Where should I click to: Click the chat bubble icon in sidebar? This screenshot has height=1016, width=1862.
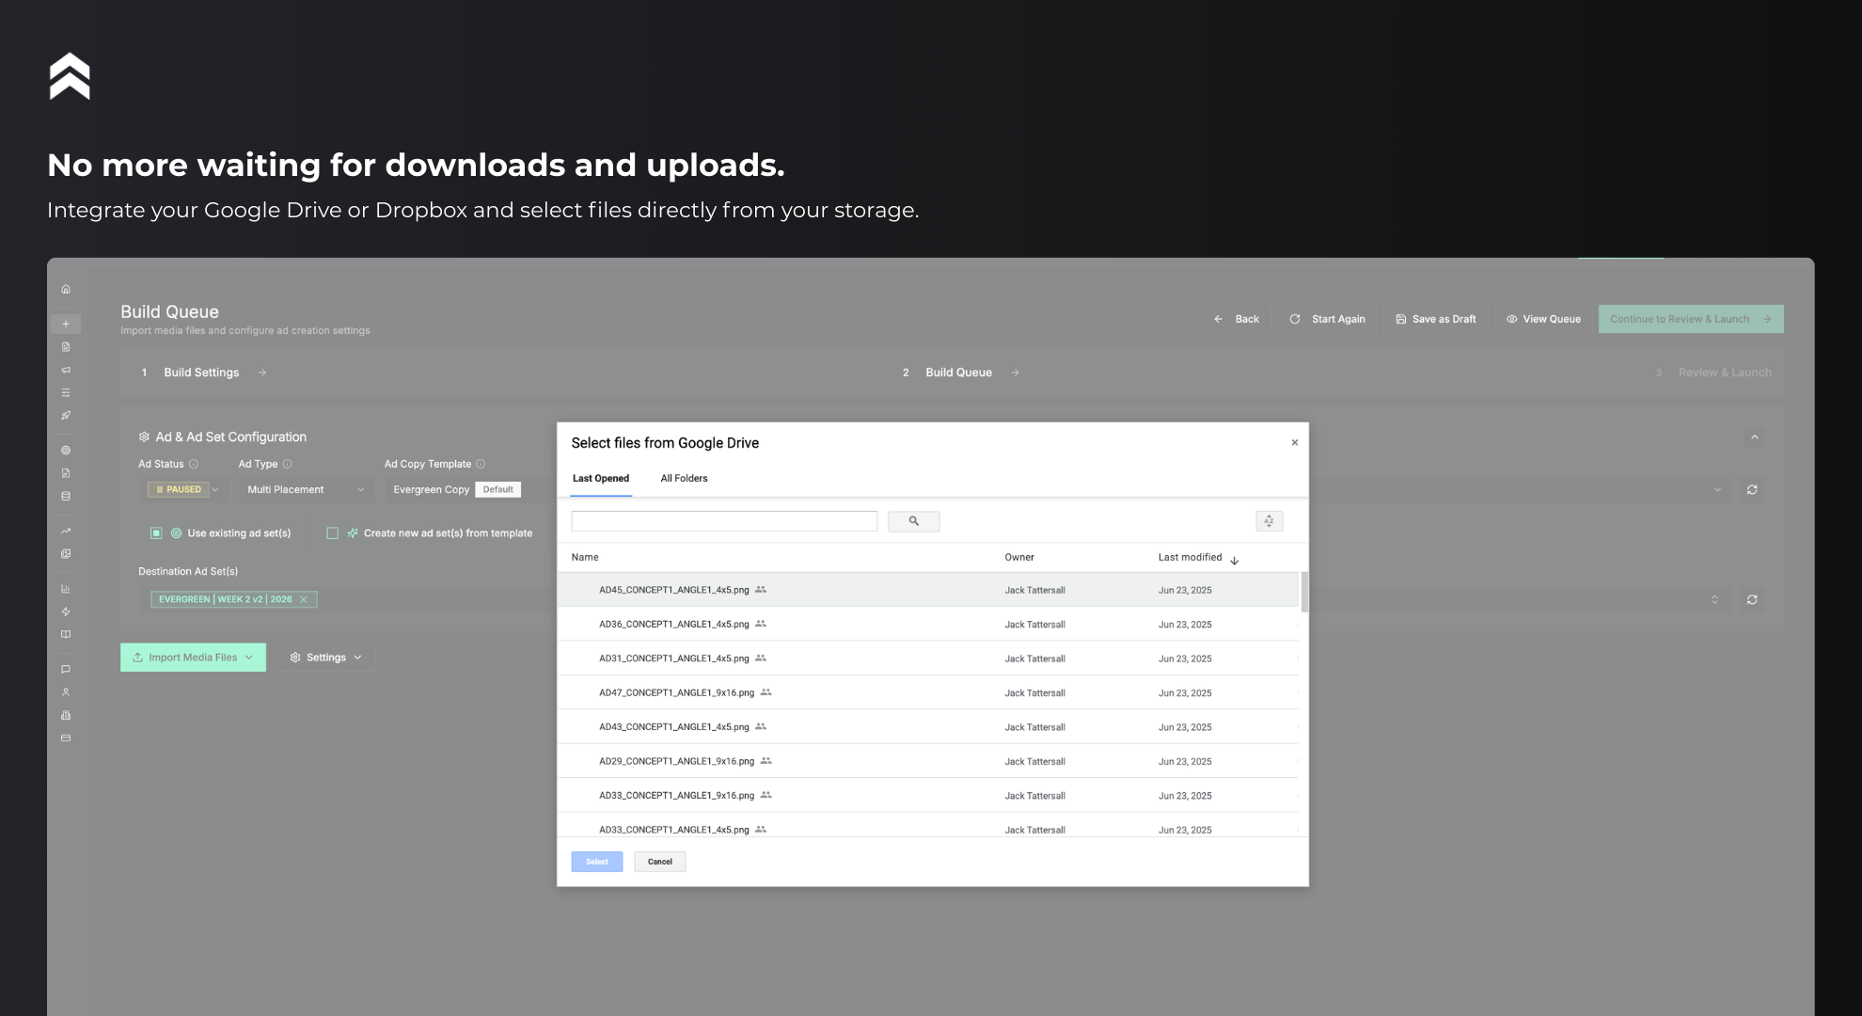(66, 669)
